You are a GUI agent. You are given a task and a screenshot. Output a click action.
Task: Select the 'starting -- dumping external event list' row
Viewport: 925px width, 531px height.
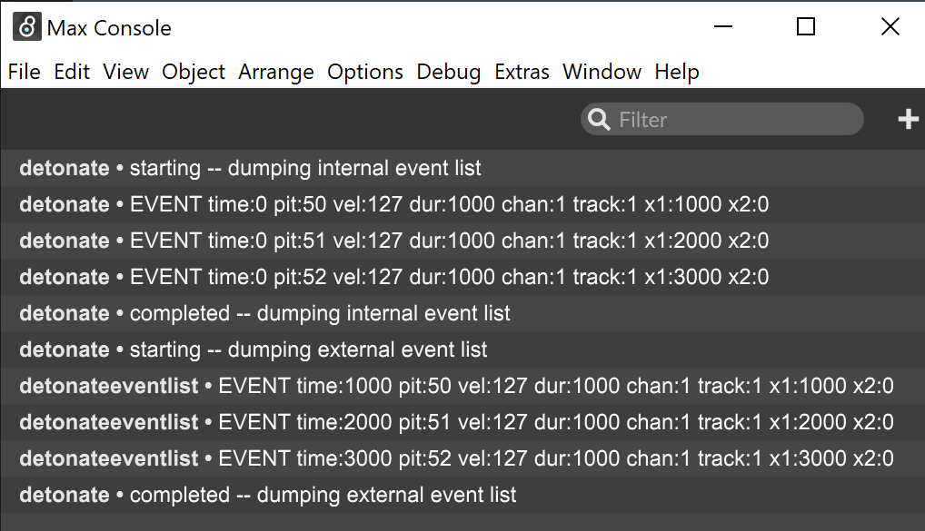click(x=462, y=349)
